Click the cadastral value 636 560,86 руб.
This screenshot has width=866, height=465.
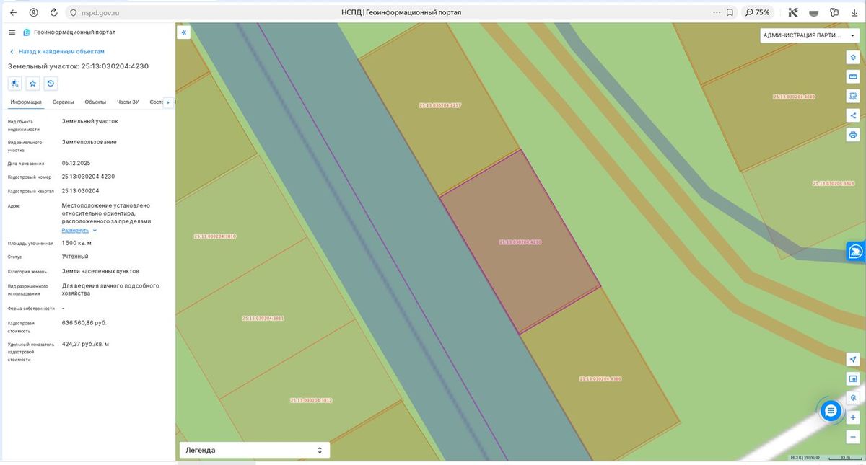(x=84, y=323)
